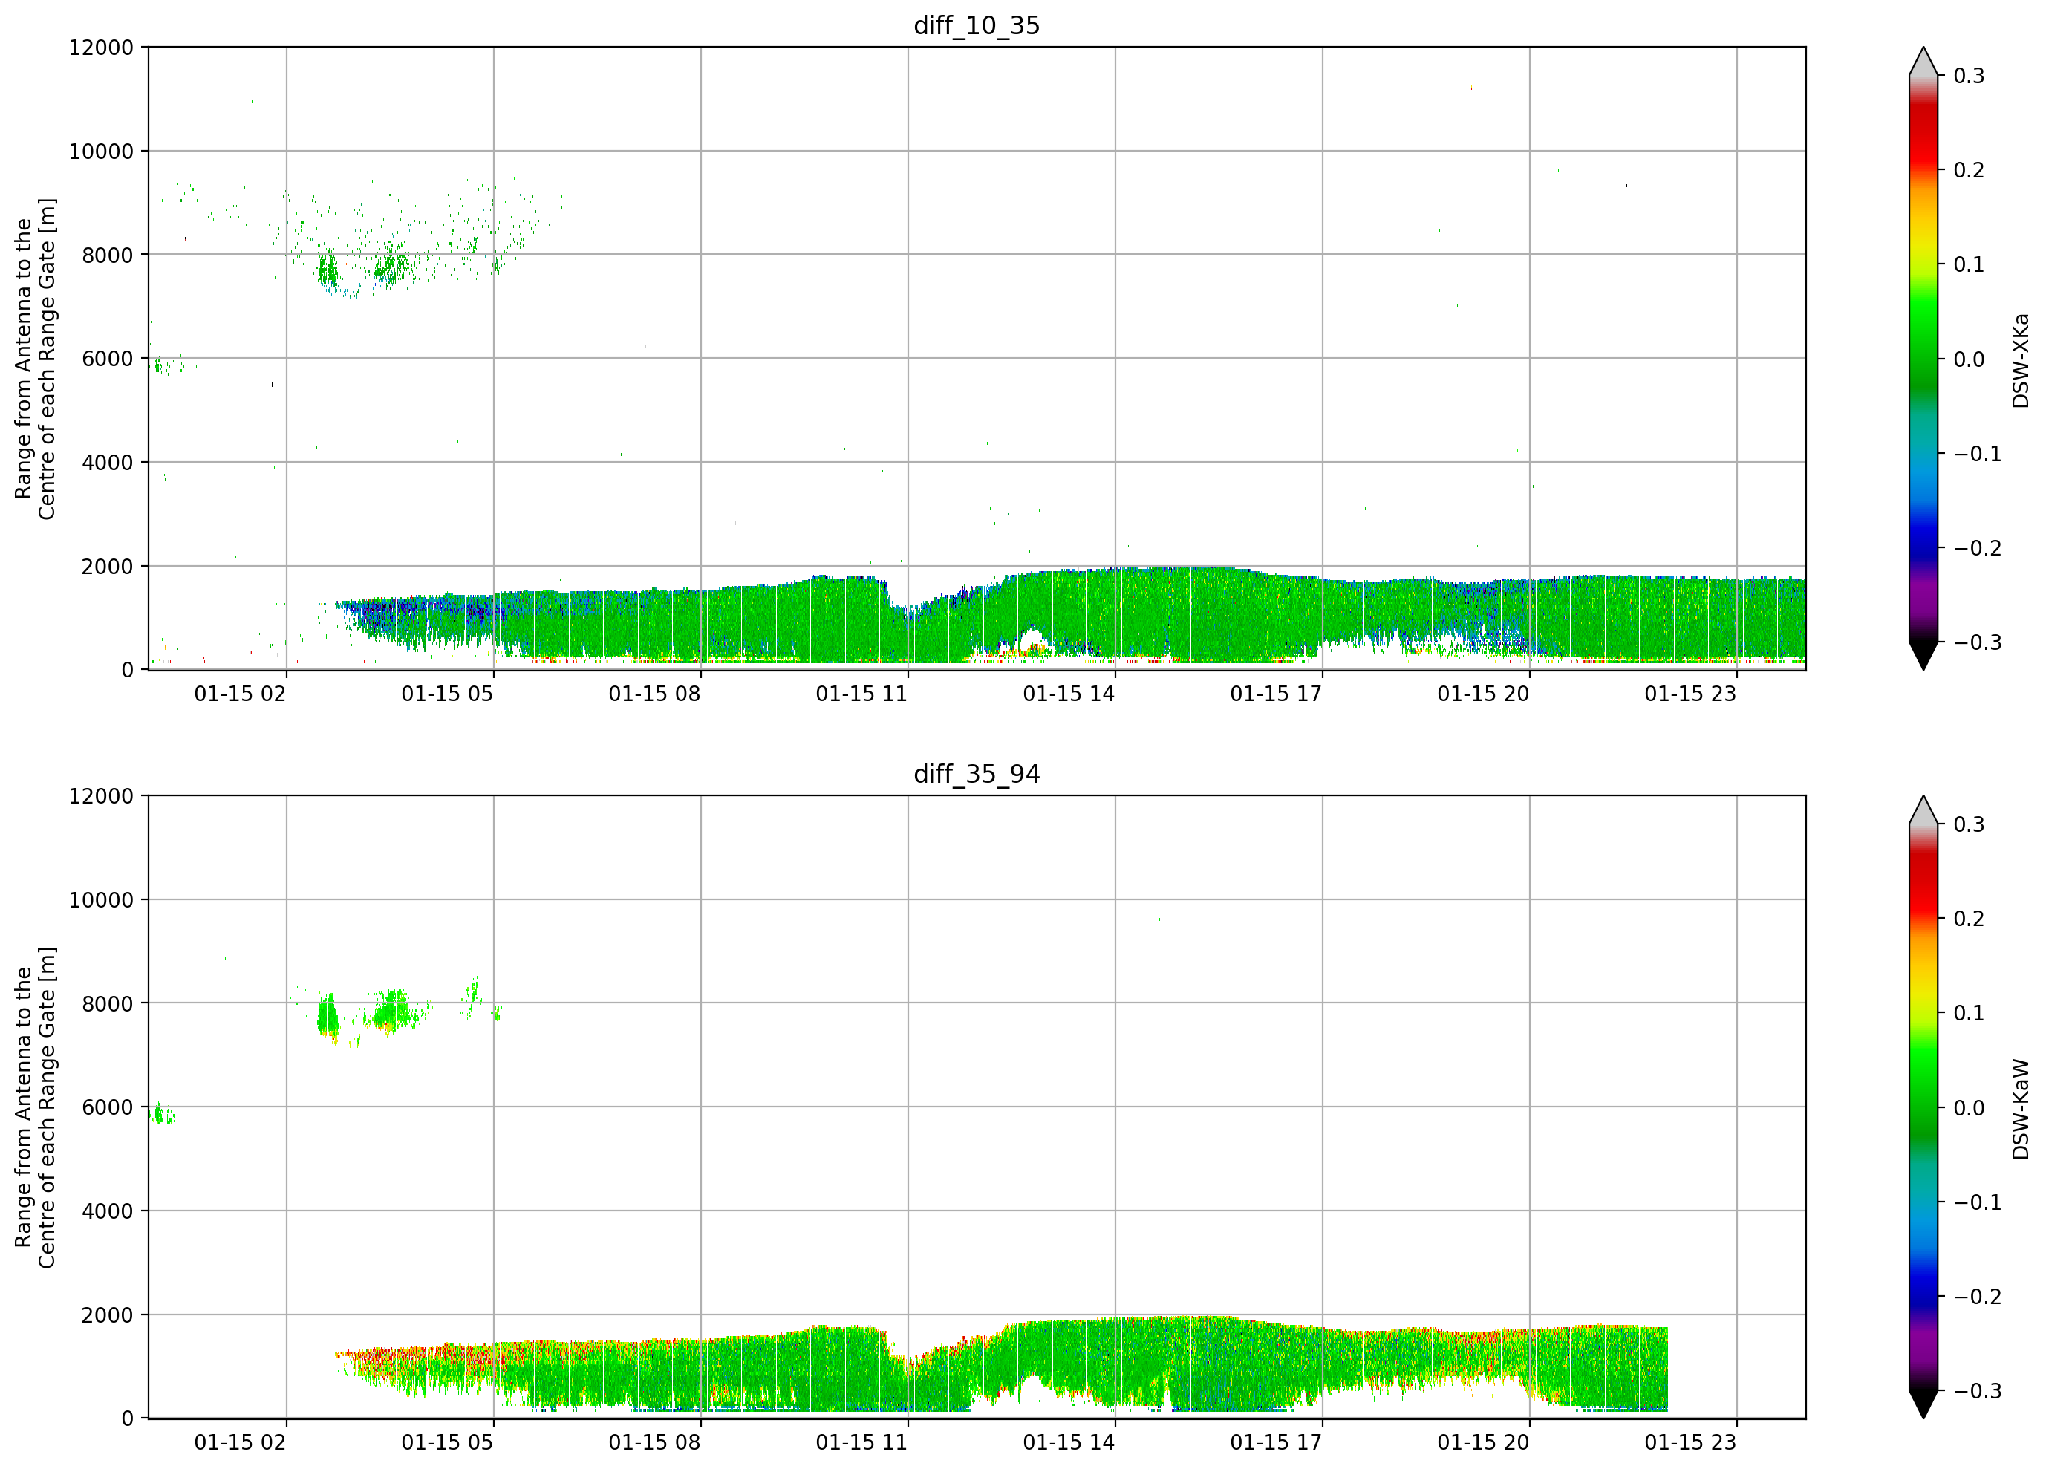Click the 12000 y-tick of diff_35_94
Viewport: 2046px width, 1469px height.
point(101,797)
